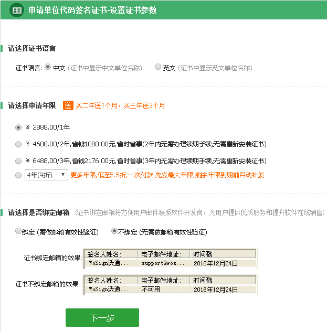Screen dimensions: 327x332
Task: Select 英文 as certificate language
Action: 158,67
